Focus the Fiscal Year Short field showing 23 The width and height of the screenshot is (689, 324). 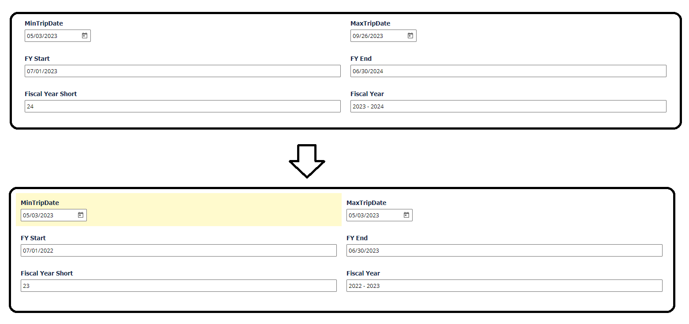[x=179, y=286]
